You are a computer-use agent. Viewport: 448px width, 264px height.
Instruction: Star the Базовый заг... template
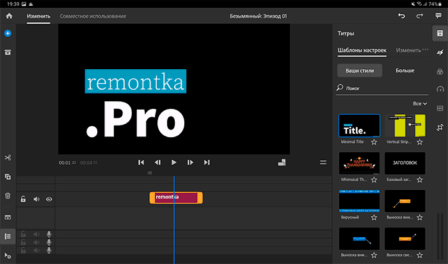419,179
